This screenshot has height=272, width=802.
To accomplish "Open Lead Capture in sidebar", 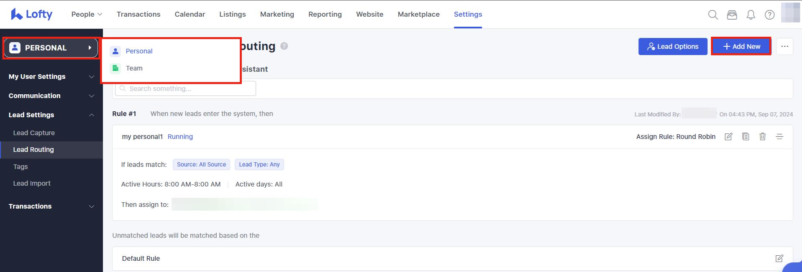I will 34,133.
